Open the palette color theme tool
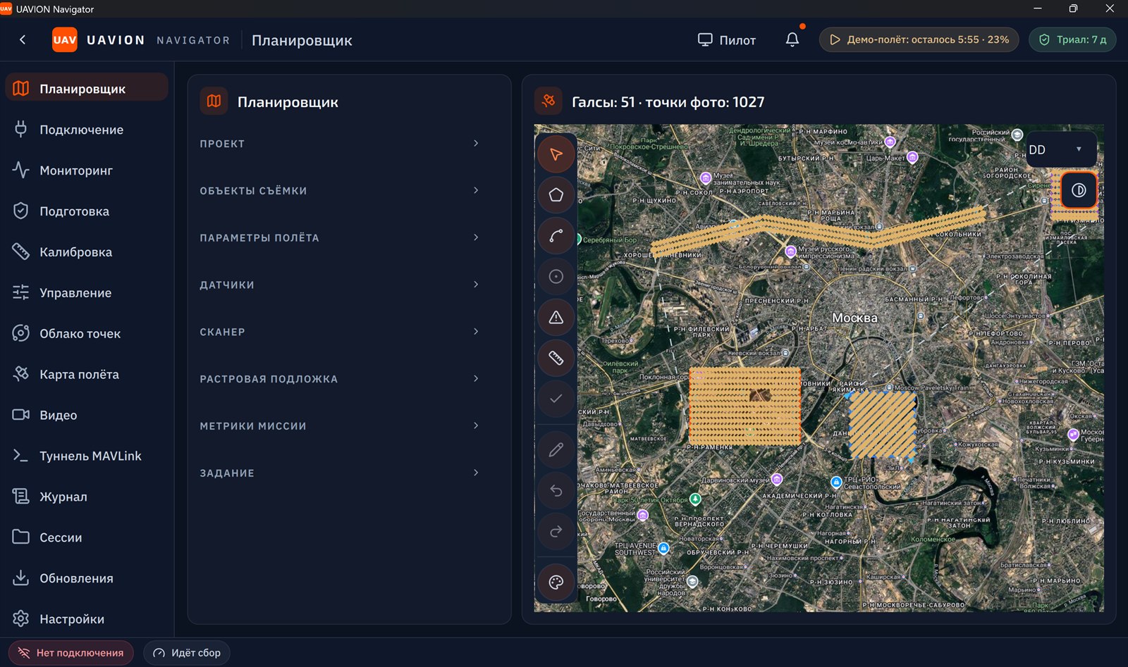1128x667 pixels. click(556, 582)
